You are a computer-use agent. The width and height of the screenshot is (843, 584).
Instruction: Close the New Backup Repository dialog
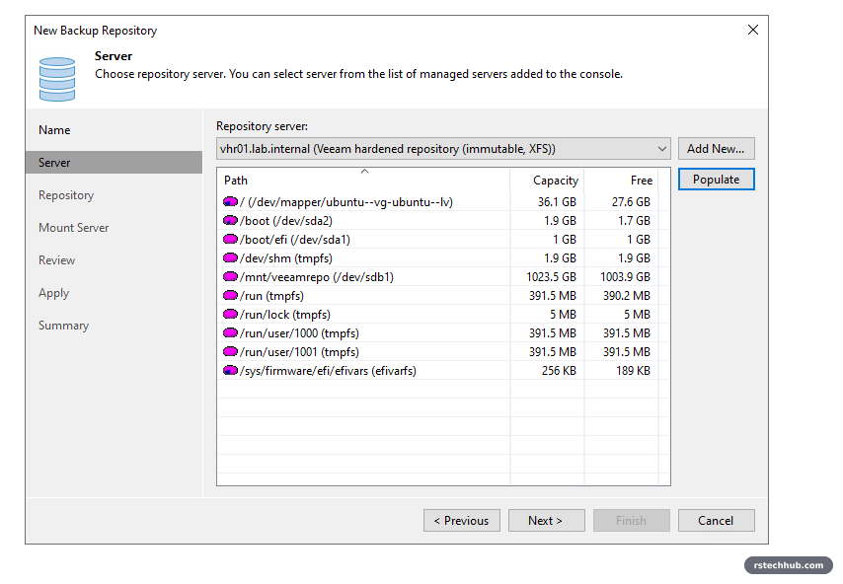(x=752, y=30)
